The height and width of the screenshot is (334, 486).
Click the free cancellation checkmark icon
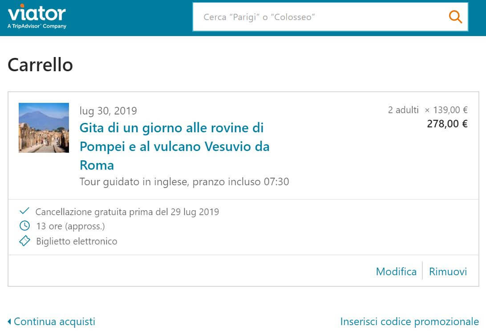click(x=24, y=211)
